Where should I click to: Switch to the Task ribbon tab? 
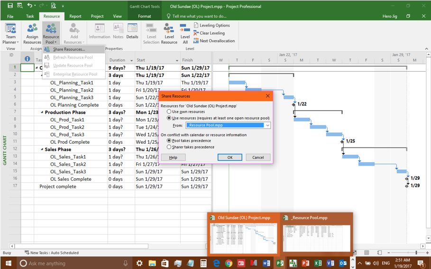coord(30,16)
